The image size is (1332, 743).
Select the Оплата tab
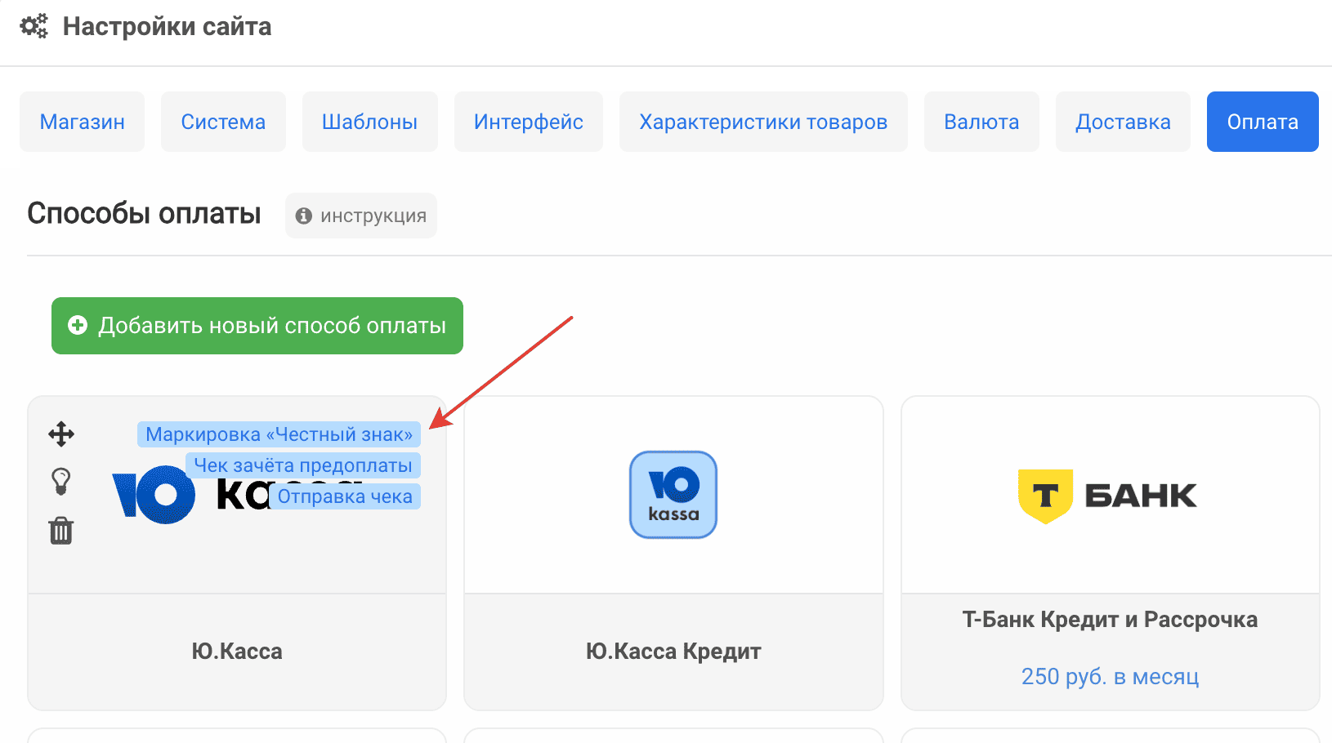[x=1263, y=122]
